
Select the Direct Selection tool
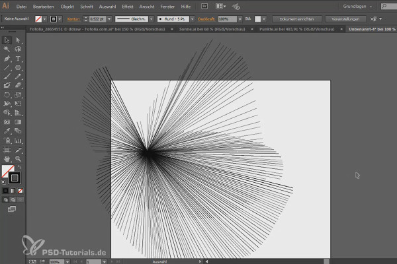18,40
